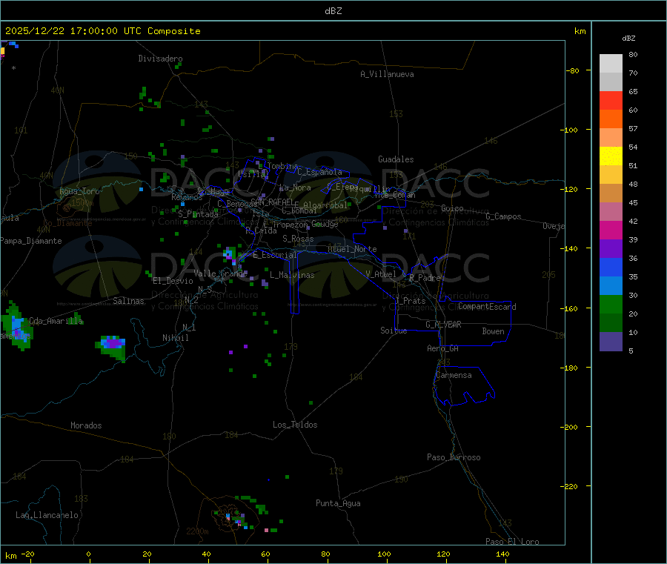The height and width of the screenshot is (564, 667).
Task: Click the CompantEscard map label
Action: 487,307
